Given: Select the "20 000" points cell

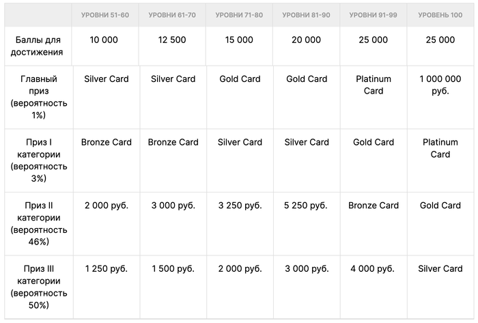Looking at the screenshot, I should pos(306,40).
